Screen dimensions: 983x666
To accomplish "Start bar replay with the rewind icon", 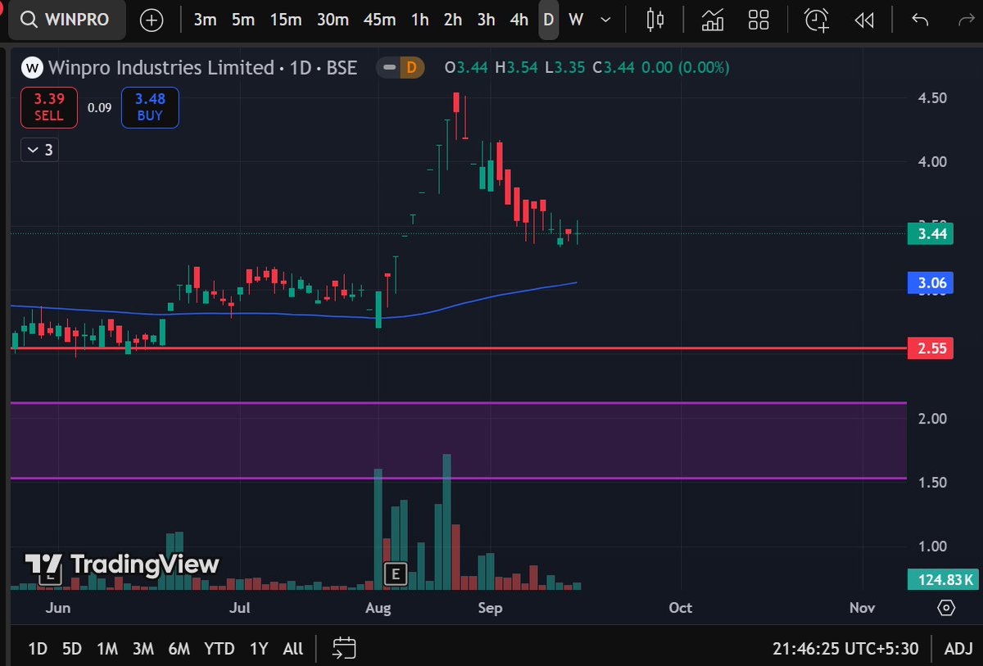I will [x=864, y=20].
